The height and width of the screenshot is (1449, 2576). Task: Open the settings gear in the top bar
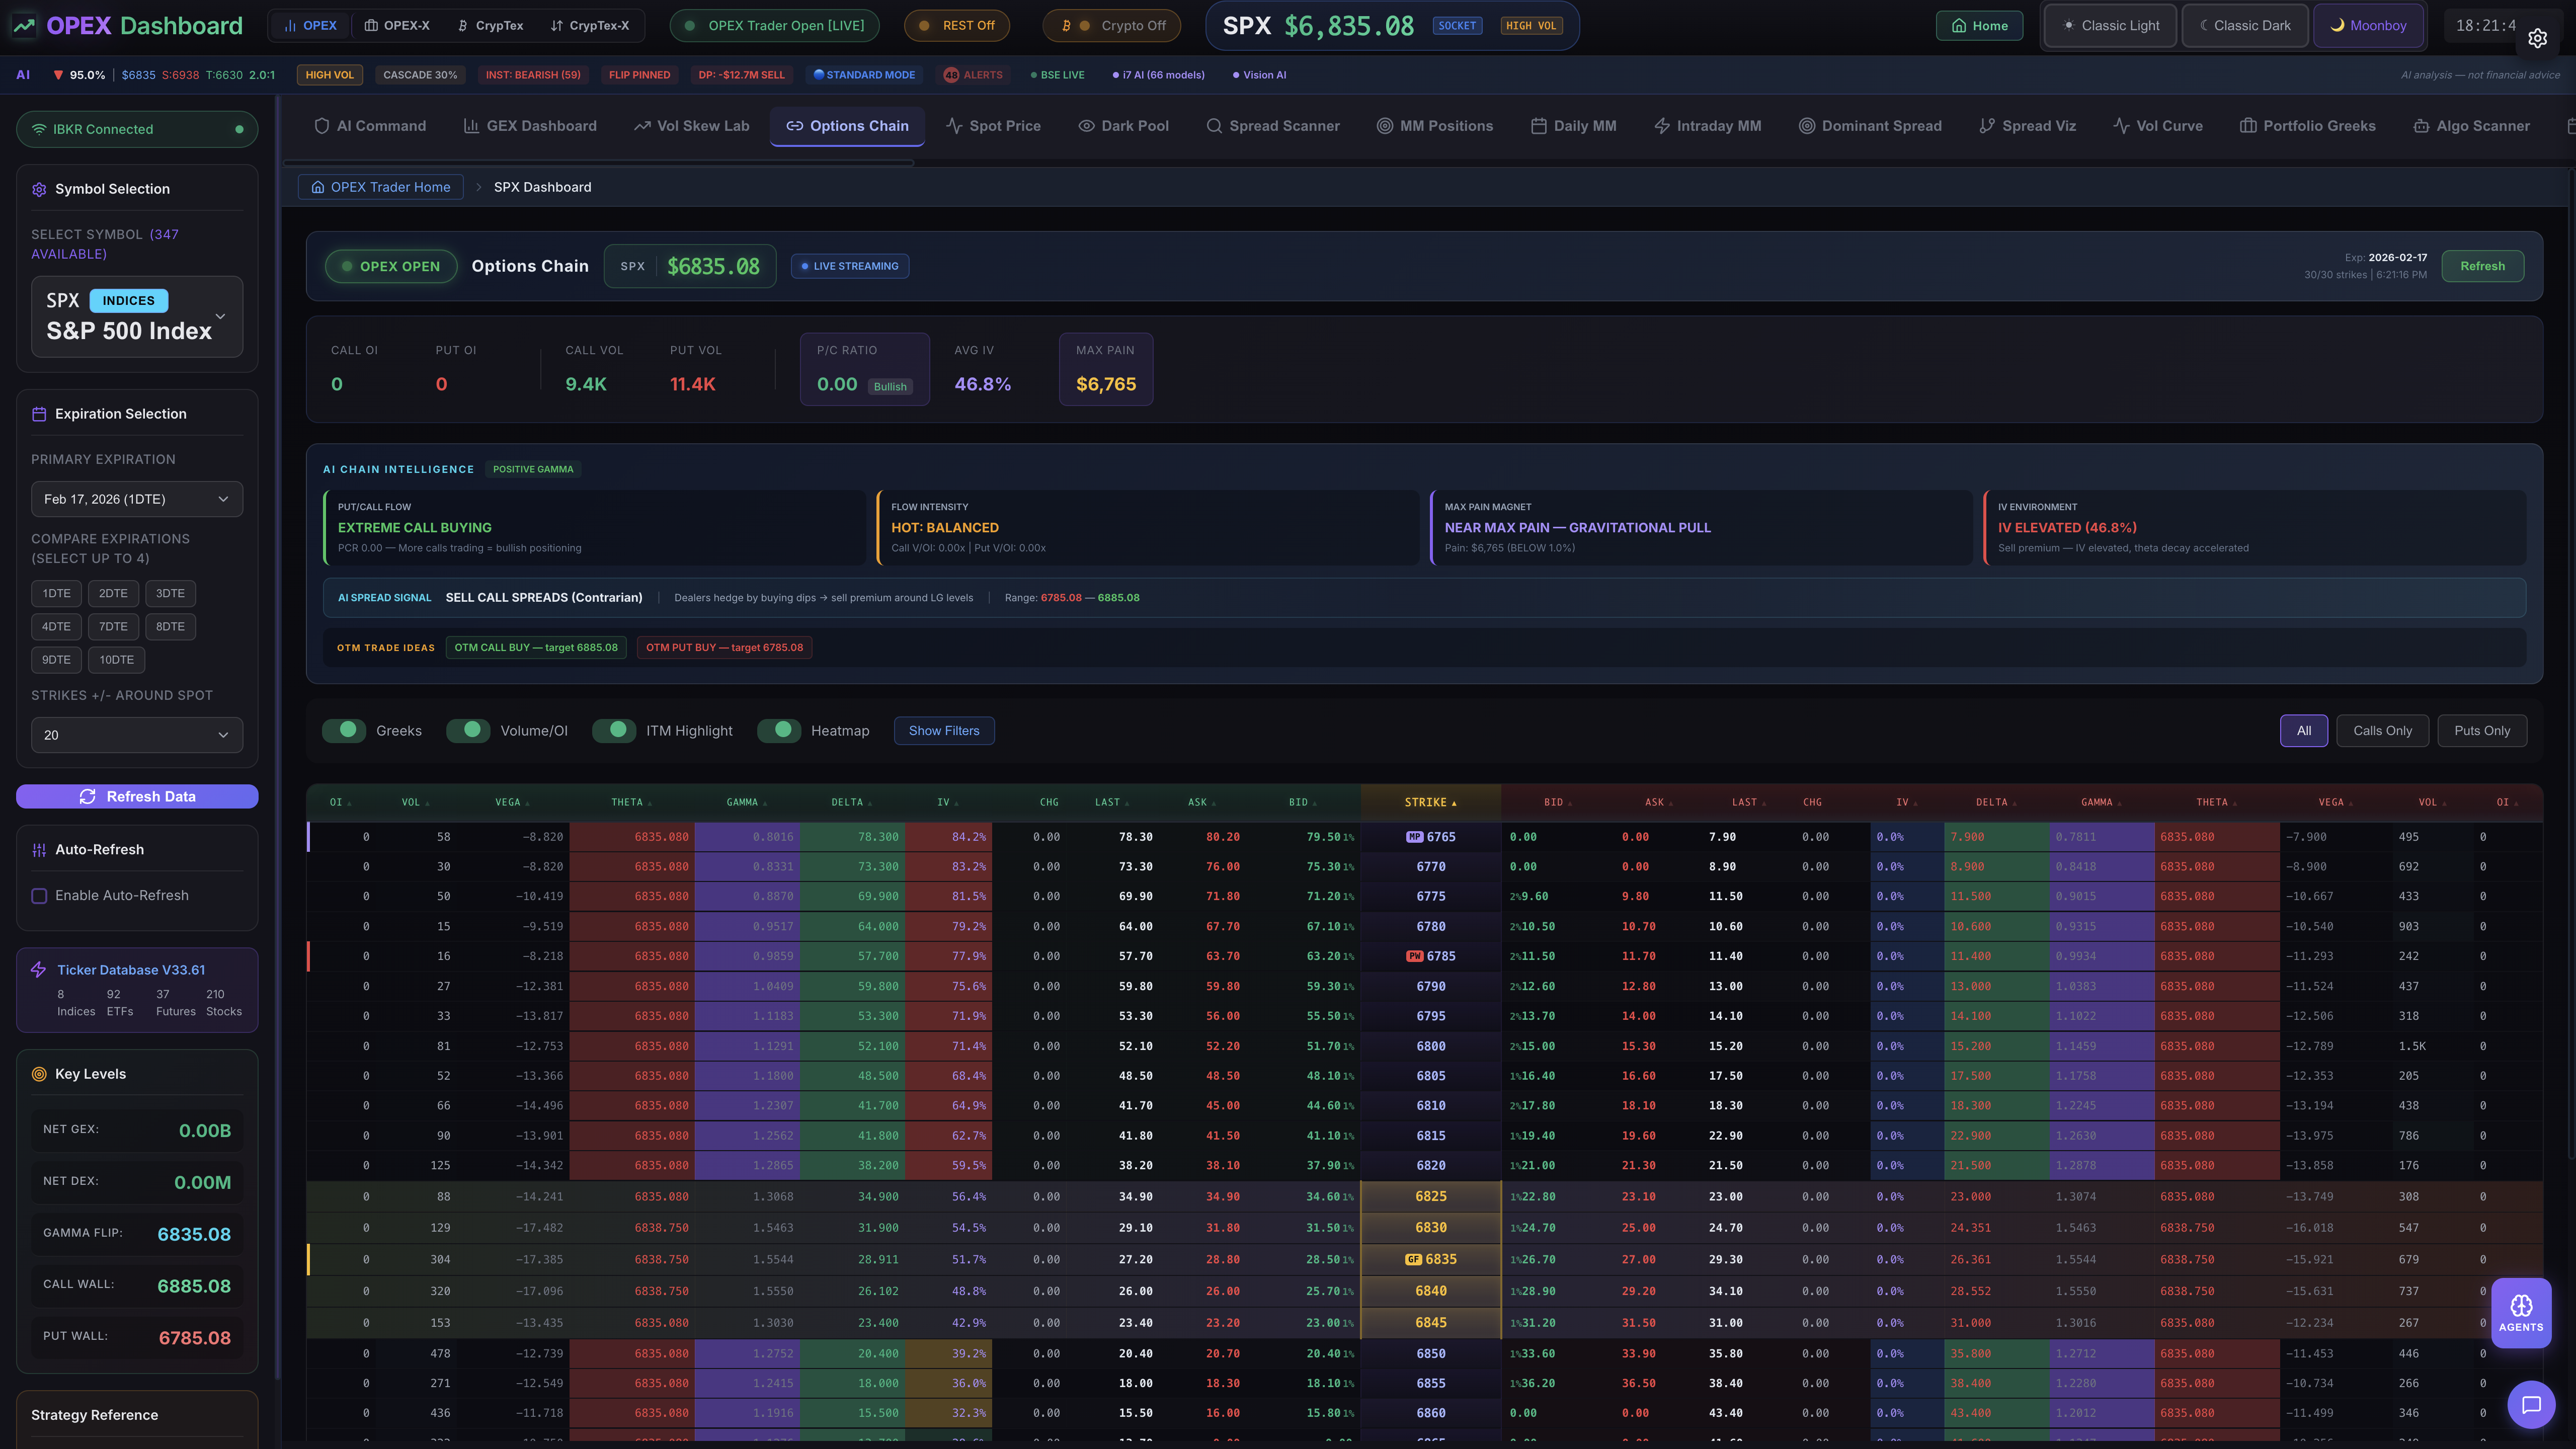[2538, 39]
